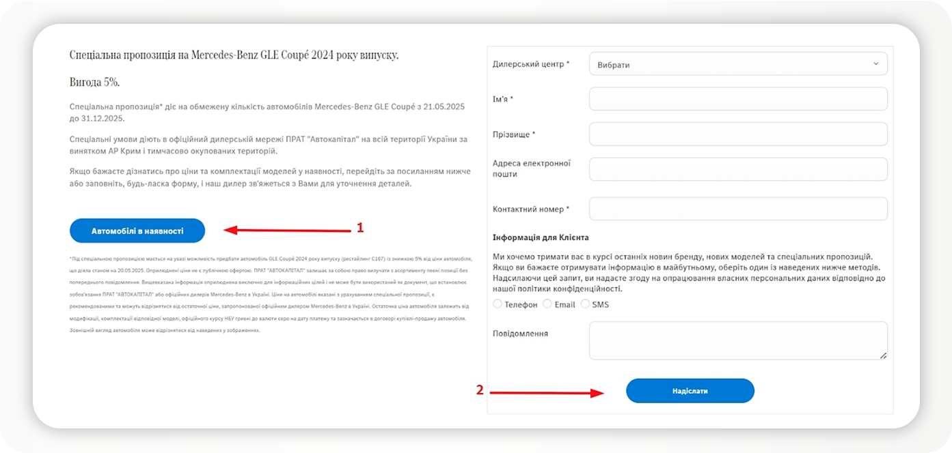Select the "Телефон" radio button
The image size is (952, 453).
click(x=498, y=304)
